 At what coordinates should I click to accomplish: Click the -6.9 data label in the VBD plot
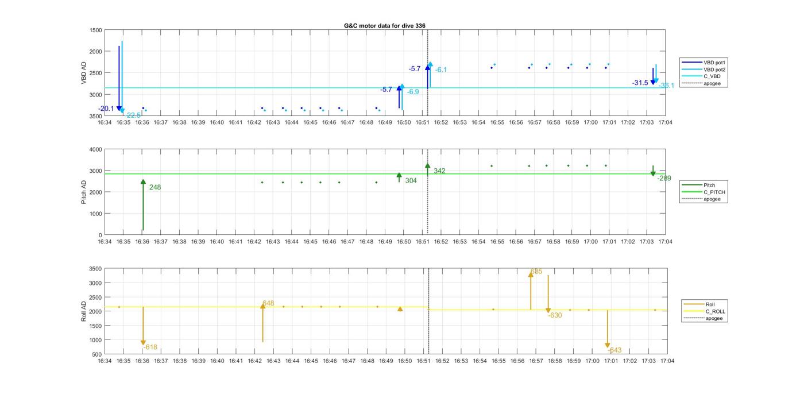pyautogui.click(x=413, y=92)
